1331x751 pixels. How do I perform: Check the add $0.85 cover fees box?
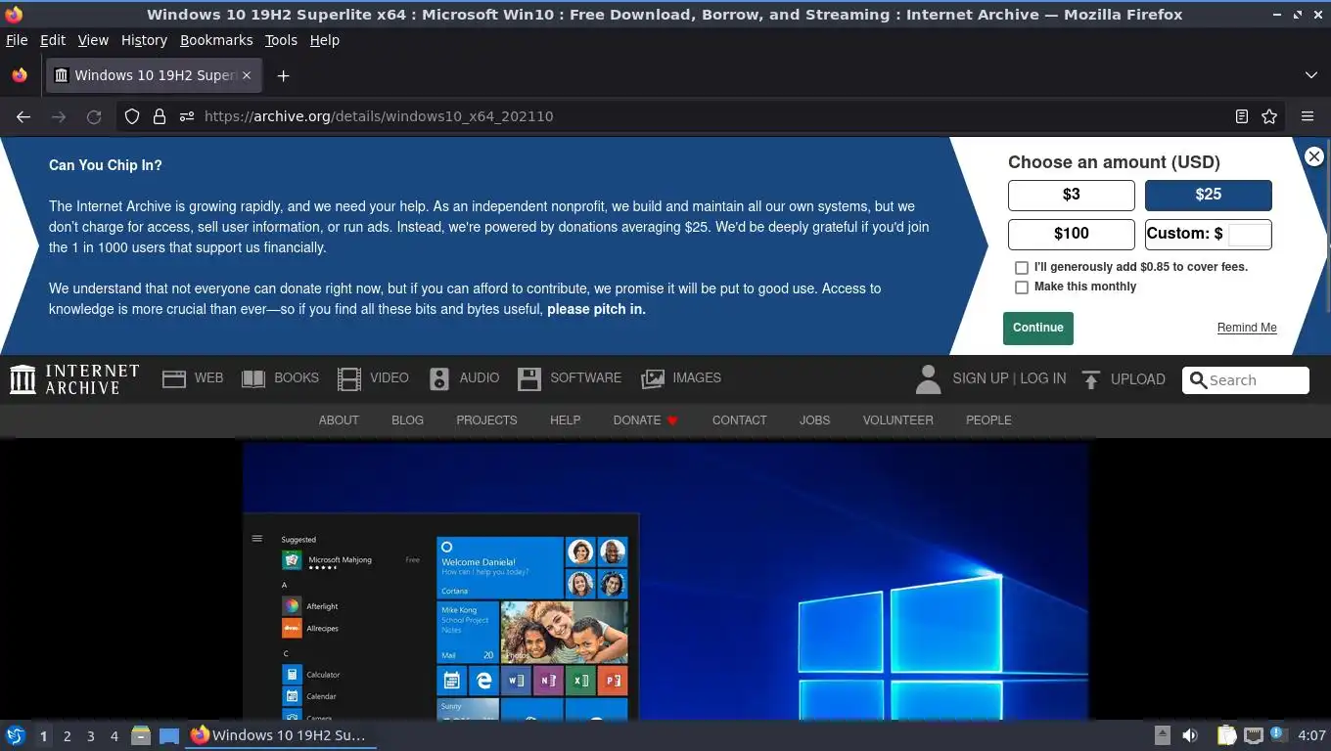(x=1022, y=267)
